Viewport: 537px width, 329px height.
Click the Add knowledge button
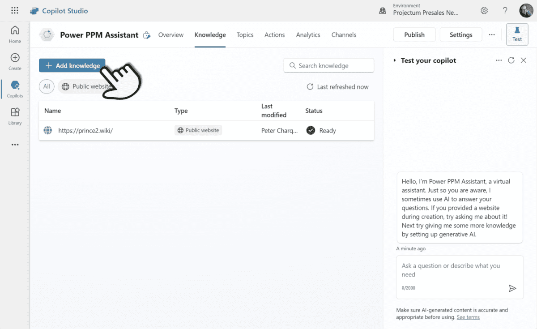72,65
